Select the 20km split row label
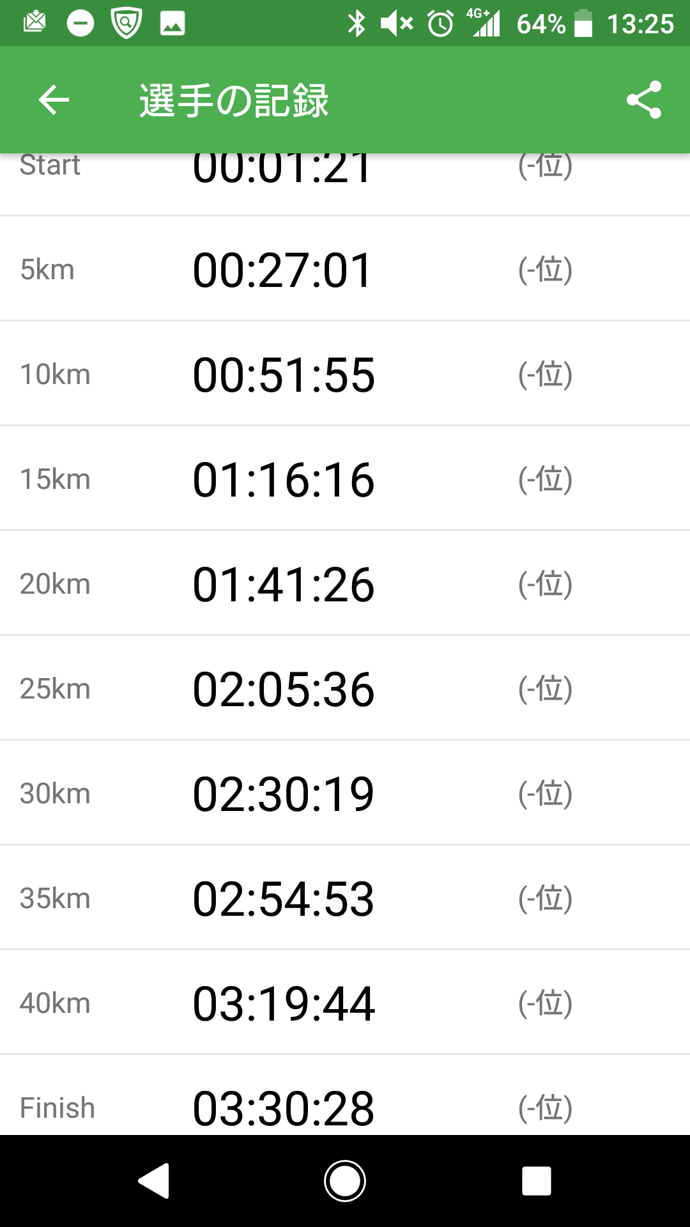 pyautogui.click(x=55, y=584)
